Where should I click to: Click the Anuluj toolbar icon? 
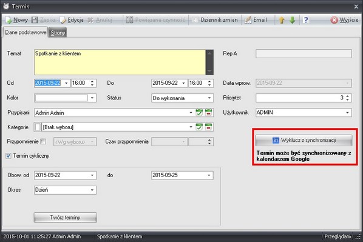pos(90,20)
